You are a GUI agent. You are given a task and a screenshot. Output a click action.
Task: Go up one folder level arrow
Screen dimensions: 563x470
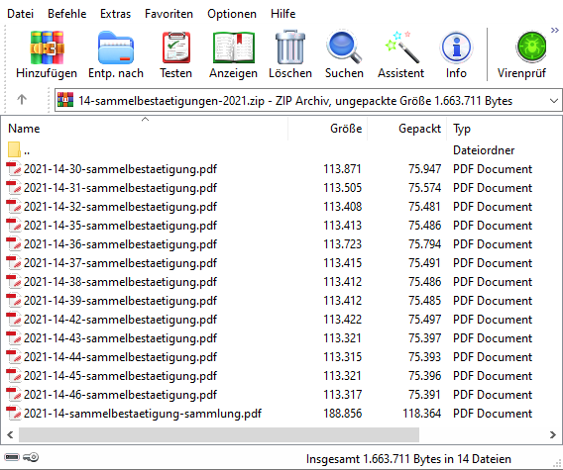point(22,99)
